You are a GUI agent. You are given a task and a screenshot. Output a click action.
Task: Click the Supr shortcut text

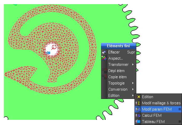(x=131, y=52)
